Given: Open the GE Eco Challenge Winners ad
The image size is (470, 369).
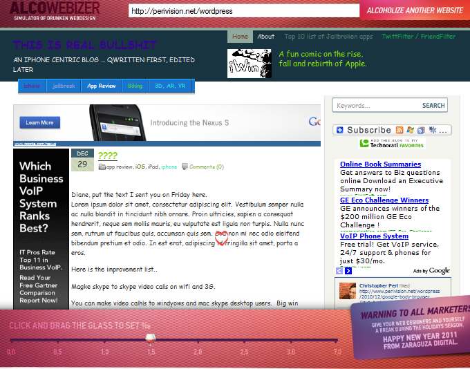Looking at the screenshot, I should click(384, 200).
